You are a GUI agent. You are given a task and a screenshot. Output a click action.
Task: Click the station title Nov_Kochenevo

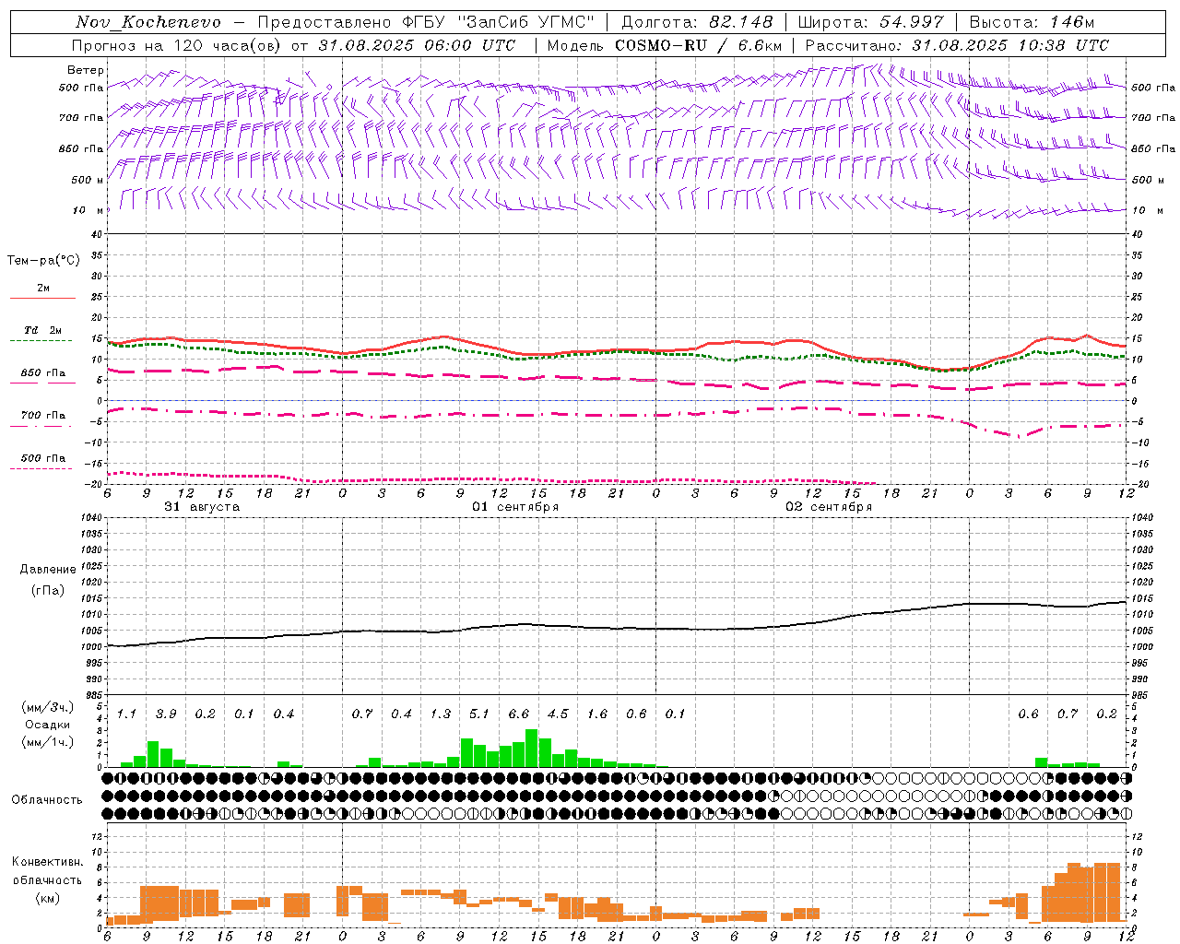148,22
